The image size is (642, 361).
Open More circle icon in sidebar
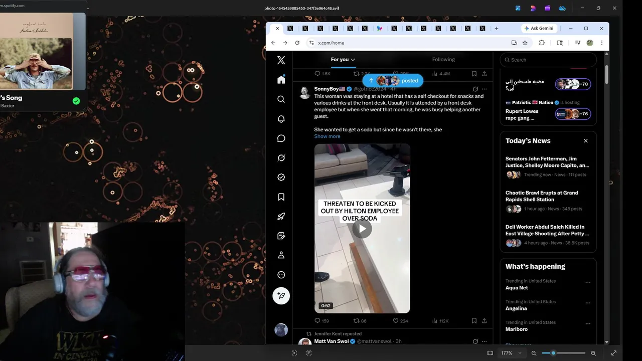(281, 275)
